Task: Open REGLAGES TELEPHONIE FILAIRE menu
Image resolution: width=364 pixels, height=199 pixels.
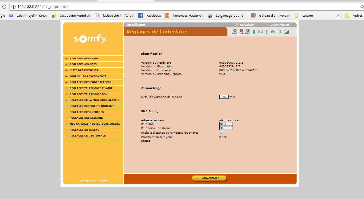Action: 93,88
